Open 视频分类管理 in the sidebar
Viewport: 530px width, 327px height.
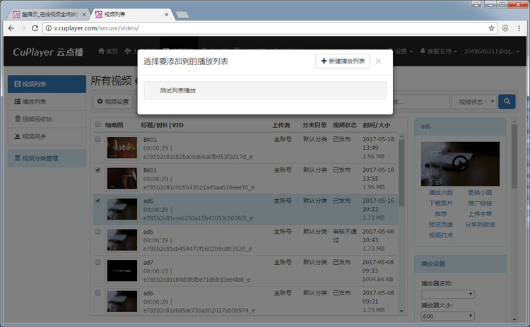[47, 158]
